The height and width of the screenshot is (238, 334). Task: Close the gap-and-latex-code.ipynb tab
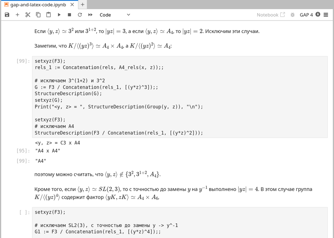point(72,4)
